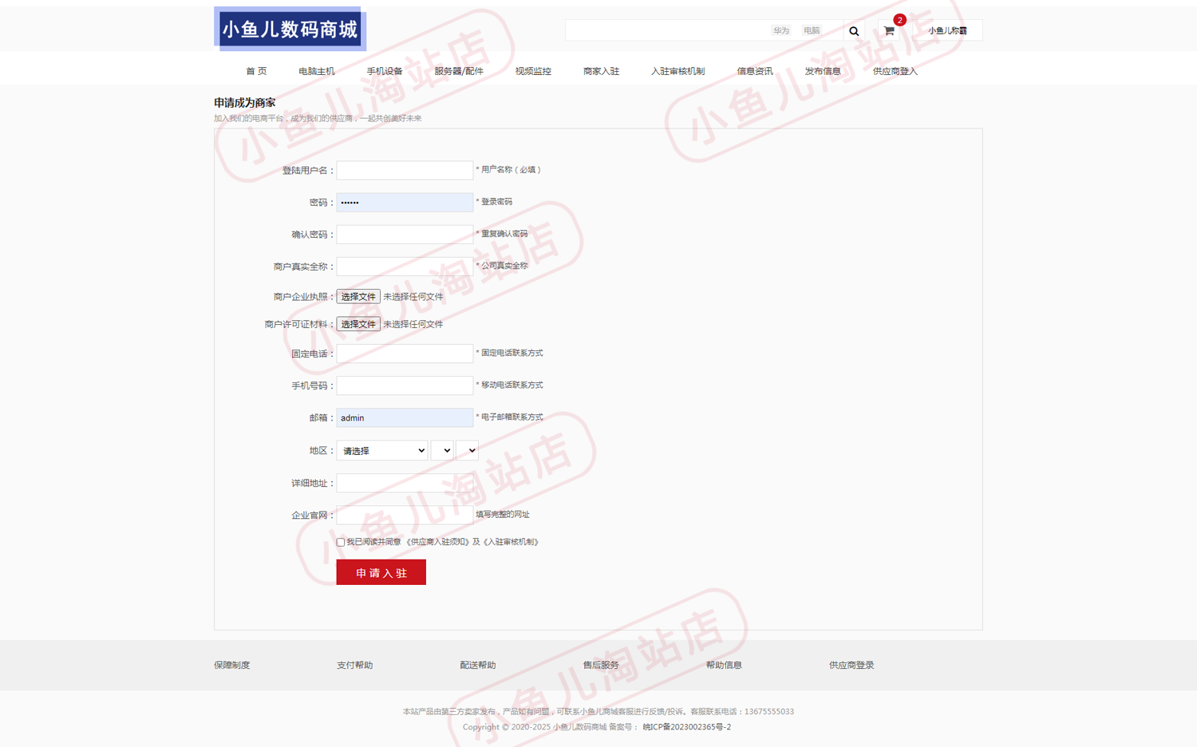The image size is (1197, 747).
Task: Choose file for 商户企业执照
Action: (358, 297)
